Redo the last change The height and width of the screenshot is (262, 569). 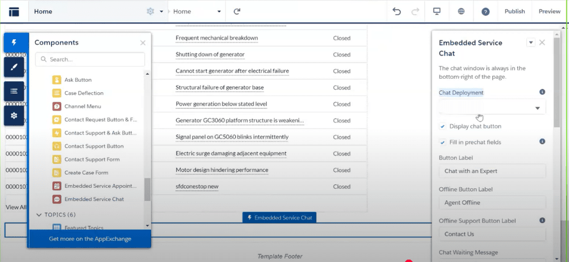[415, 11]
